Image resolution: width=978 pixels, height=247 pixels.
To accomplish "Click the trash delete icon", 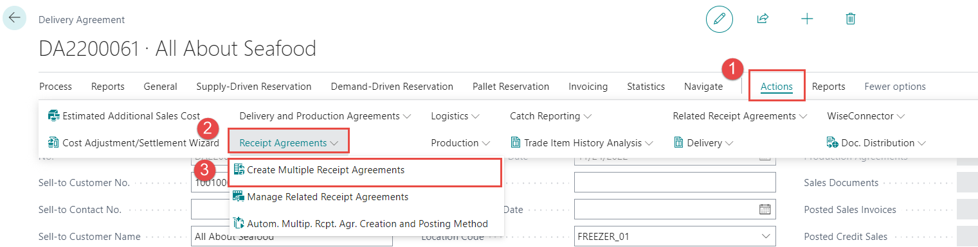I will pos(850,19).
